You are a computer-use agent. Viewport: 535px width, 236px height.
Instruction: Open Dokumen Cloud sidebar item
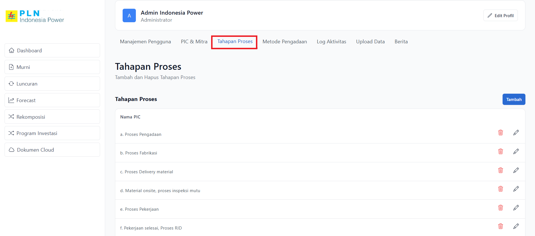click(52, 150)
